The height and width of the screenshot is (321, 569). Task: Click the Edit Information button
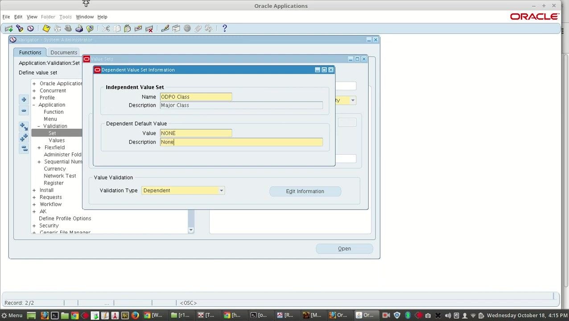(x=305, y=191)
